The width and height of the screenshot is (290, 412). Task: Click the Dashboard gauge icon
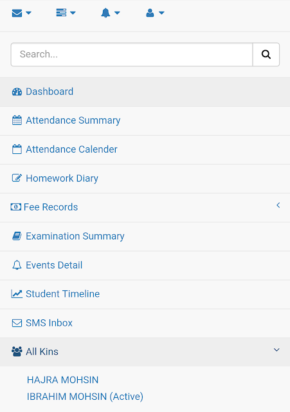tap(17, 91)
